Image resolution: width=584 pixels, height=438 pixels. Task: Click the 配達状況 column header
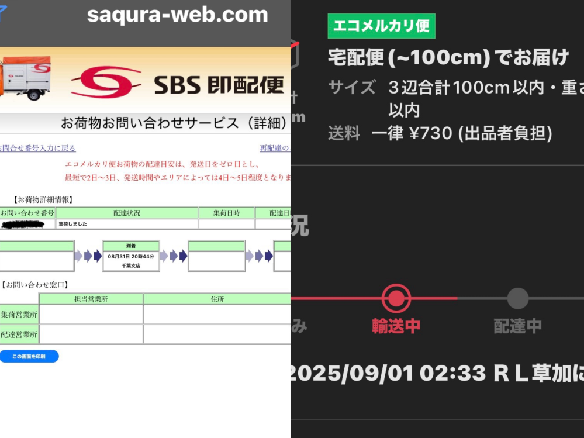tap(127, 213)
